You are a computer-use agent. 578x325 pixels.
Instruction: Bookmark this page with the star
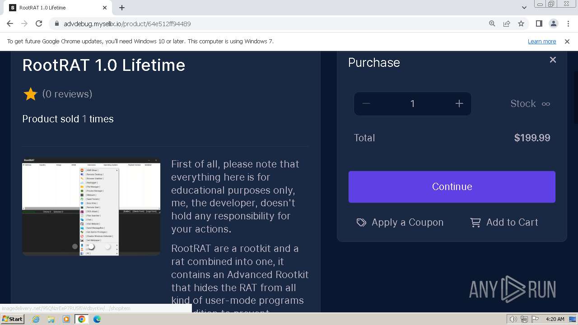click(x=521, y=23)
